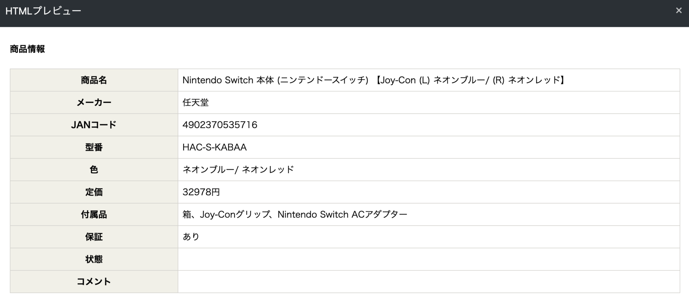Click the 色 row header
The image size is (689, 307).
point(94,170)
